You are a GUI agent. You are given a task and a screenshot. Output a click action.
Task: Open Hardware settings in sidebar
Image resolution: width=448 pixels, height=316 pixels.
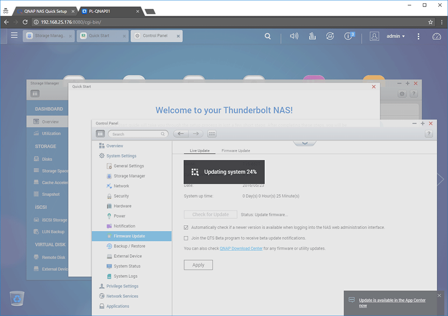[122, 206]
